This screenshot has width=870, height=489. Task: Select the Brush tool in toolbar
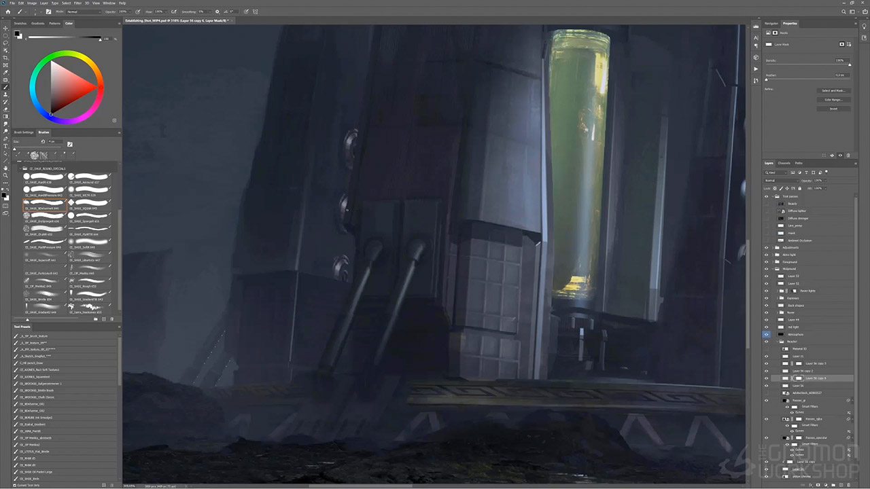point(5,87)
